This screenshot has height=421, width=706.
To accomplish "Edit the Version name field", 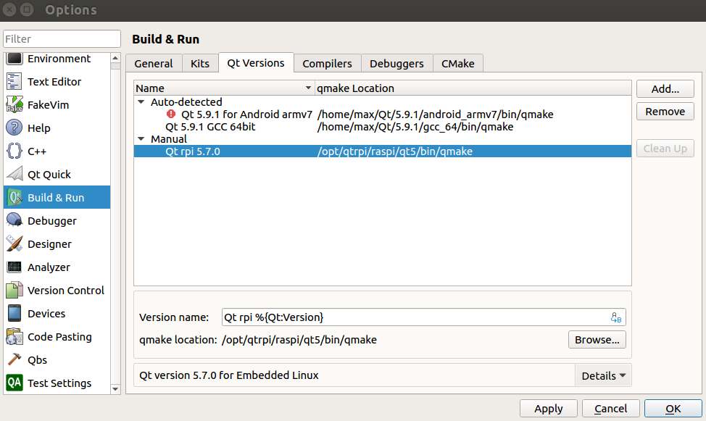I will click(x=424, y=317).
